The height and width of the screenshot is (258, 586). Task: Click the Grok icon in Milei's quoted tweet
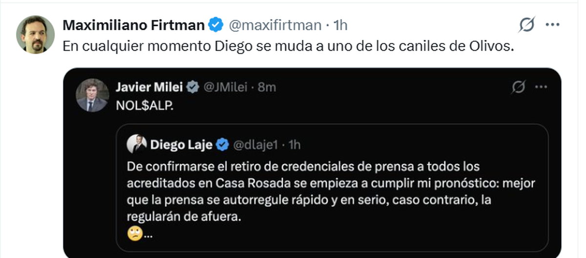(519, 88)
